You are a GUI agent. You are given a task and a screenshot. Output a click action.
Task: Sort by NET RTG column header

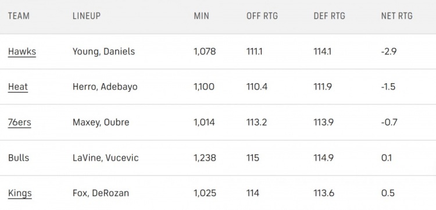tap(397, 16)
